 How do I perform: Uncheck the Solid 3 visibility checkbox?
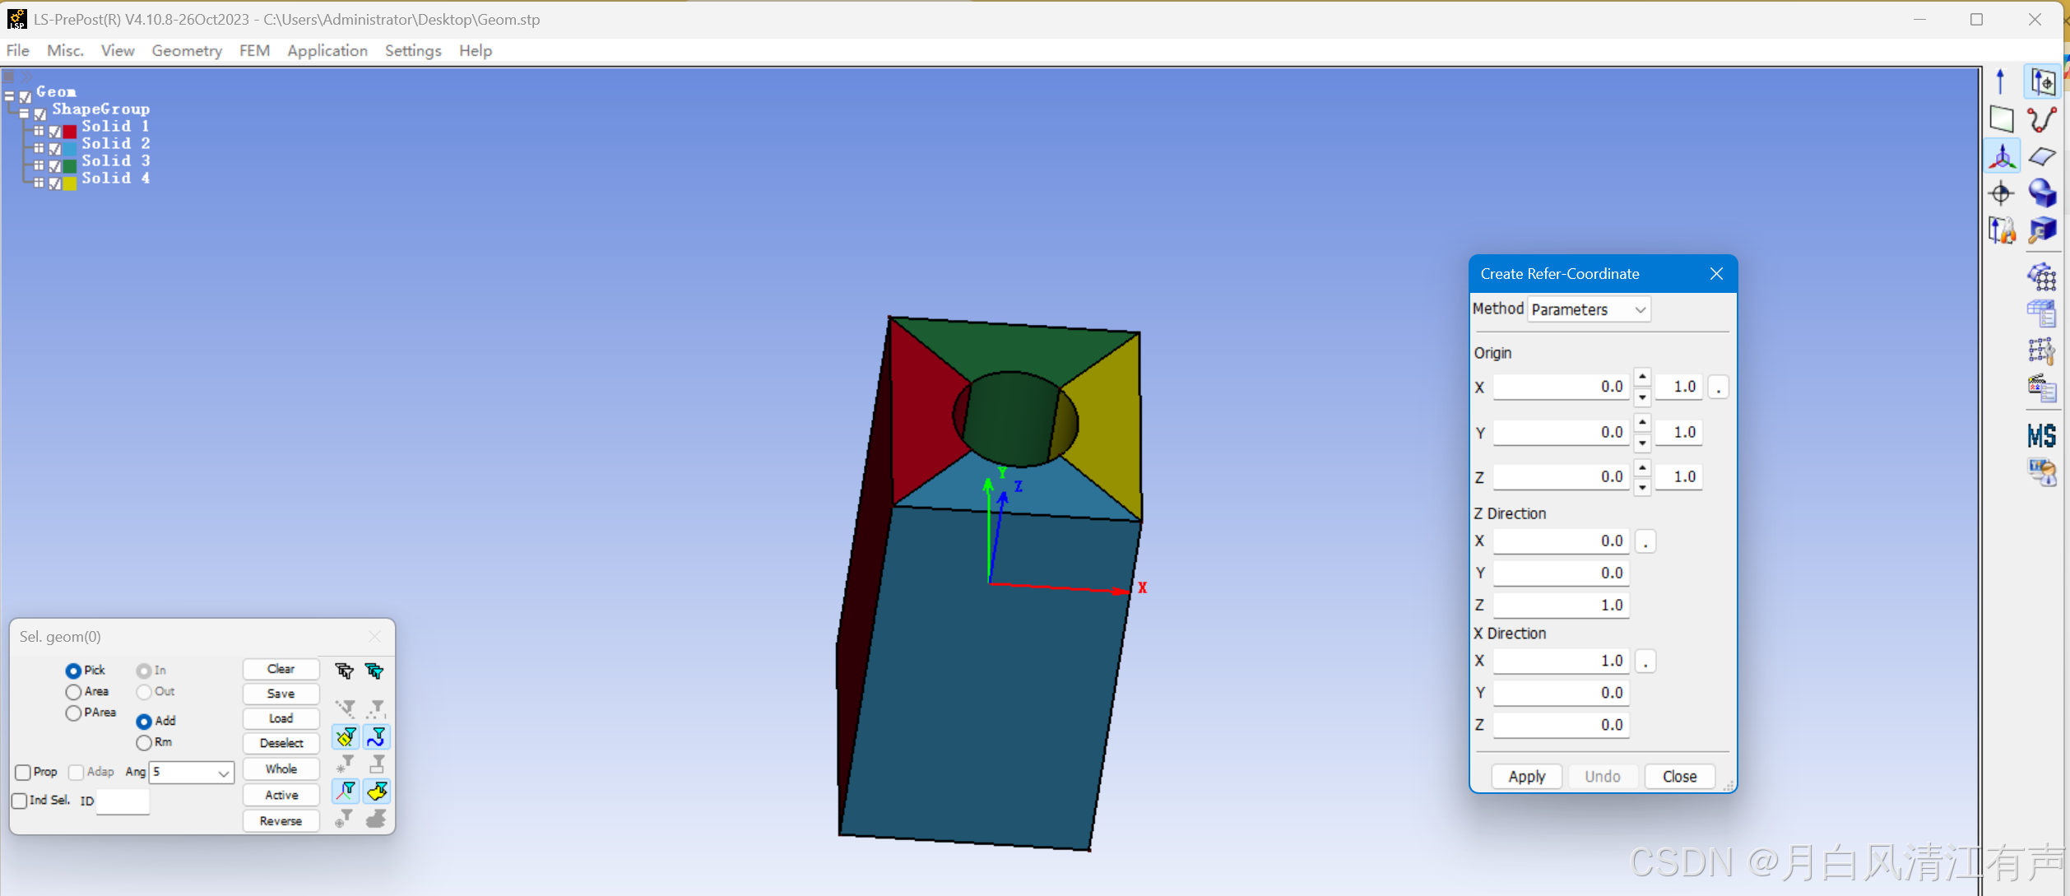point(55,165)
